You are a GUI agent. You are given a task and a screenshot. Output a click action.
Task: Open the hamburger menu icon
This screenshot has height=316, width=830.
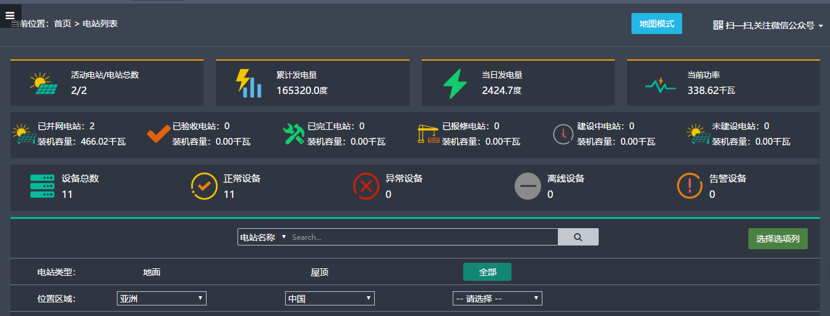[x=10, y=15]
